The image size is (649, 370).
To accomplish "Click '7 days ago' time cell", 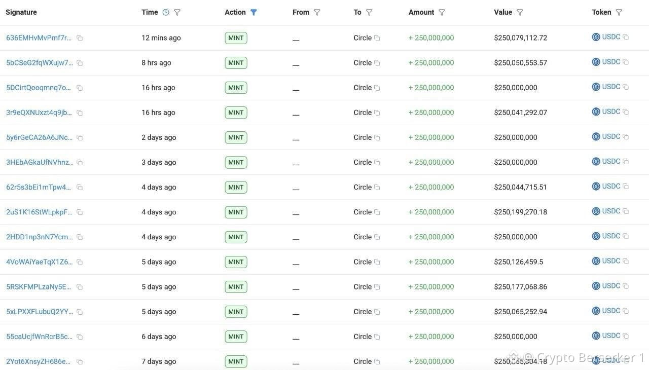I will tap(159, 361).
